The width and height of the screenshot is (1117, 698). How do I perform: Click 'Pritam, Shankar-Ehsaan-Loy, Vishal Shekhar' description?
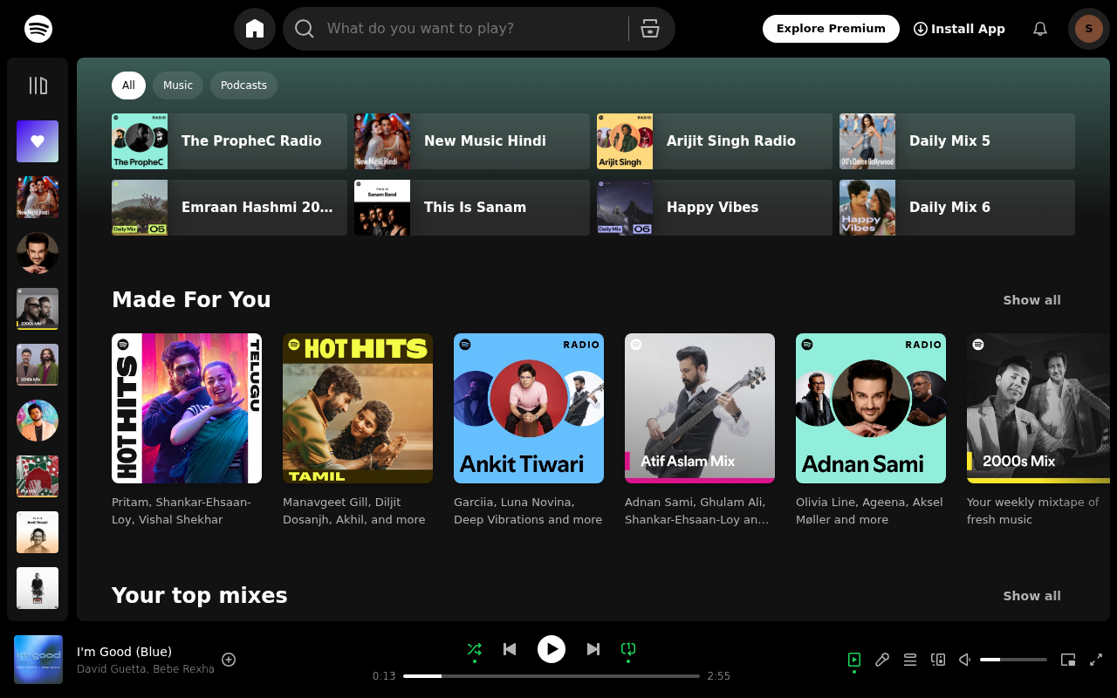(182, 510)
